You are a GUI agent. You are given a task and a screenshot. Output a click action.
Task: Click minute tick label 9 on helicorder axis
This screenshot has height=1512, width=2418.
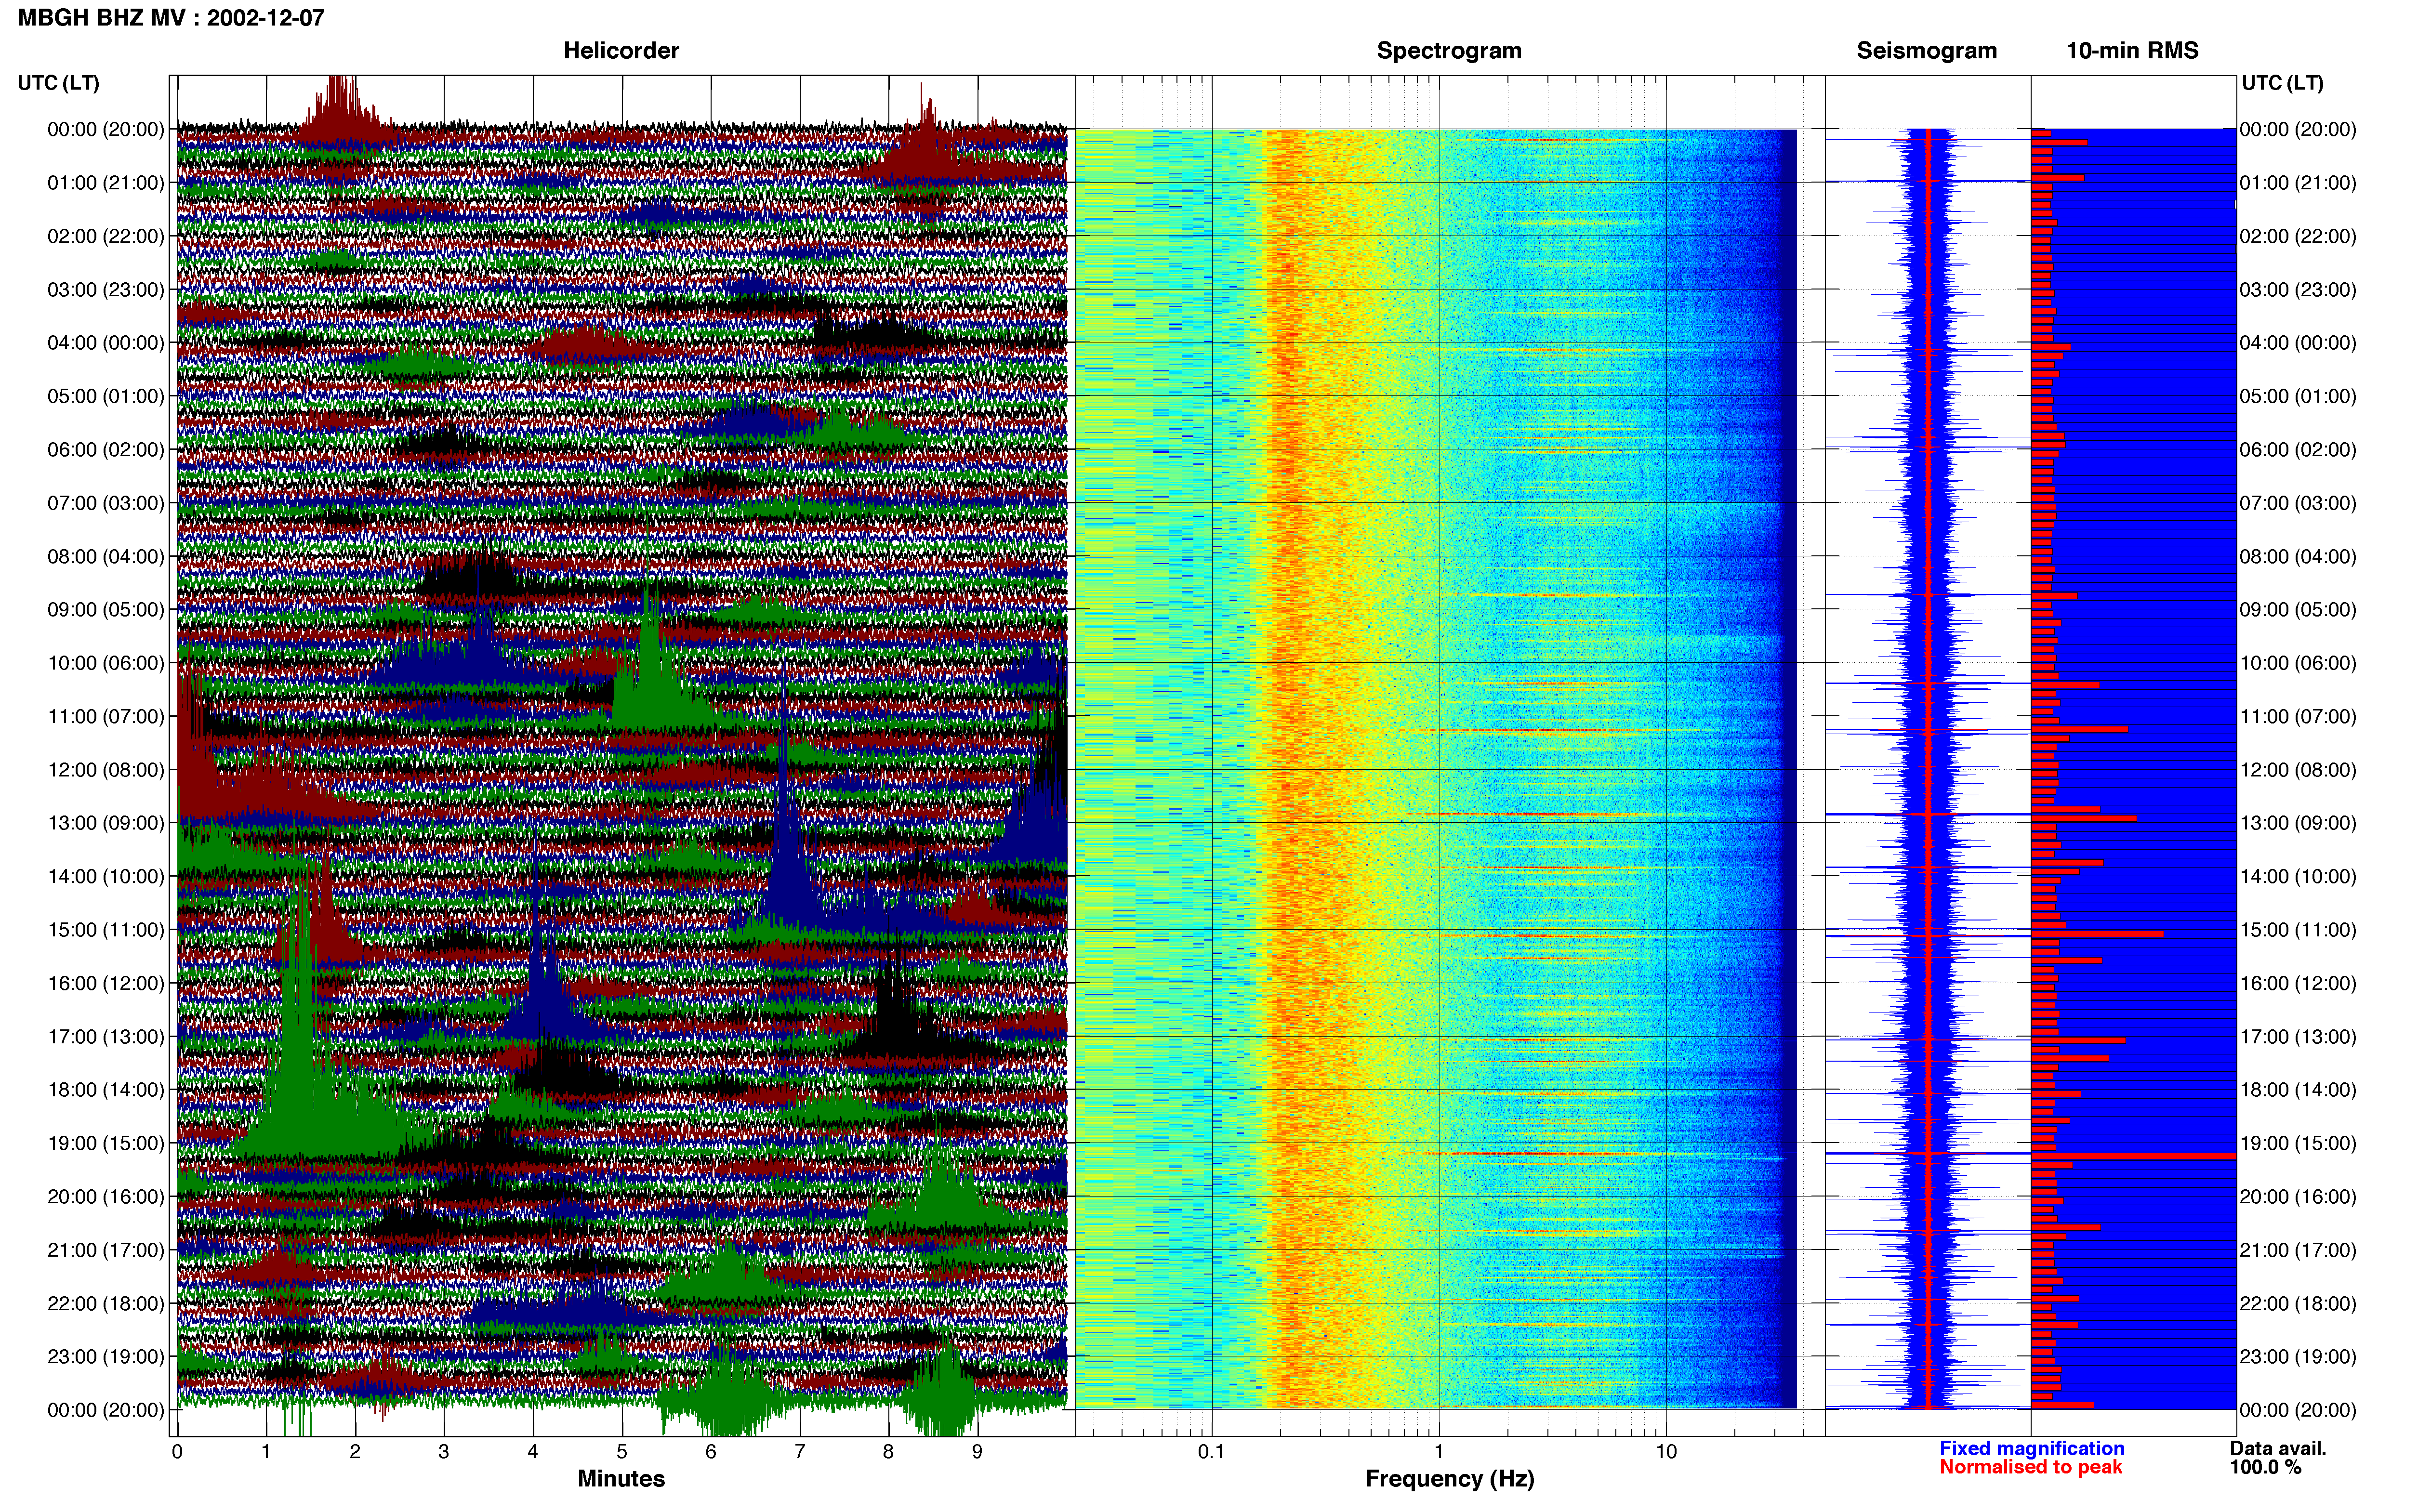(977, 1452)
